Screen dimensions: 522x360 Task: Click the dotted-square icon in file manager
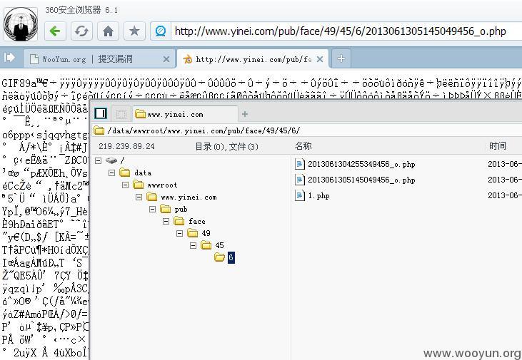121,114
